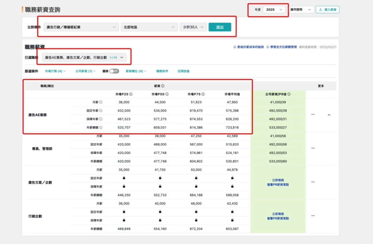Click the 市場平均值 column header
This screenshot has height=244, width=373.
click(232, 94)
